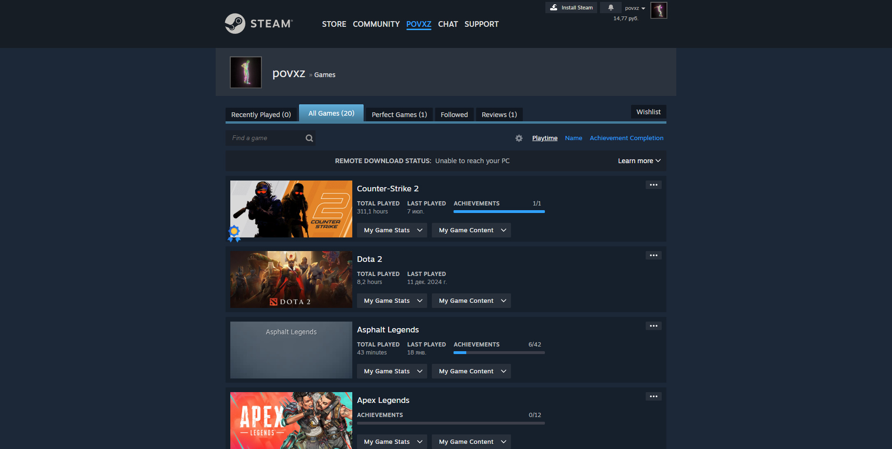Click the Dota 2 title link

tap(369, 259)
